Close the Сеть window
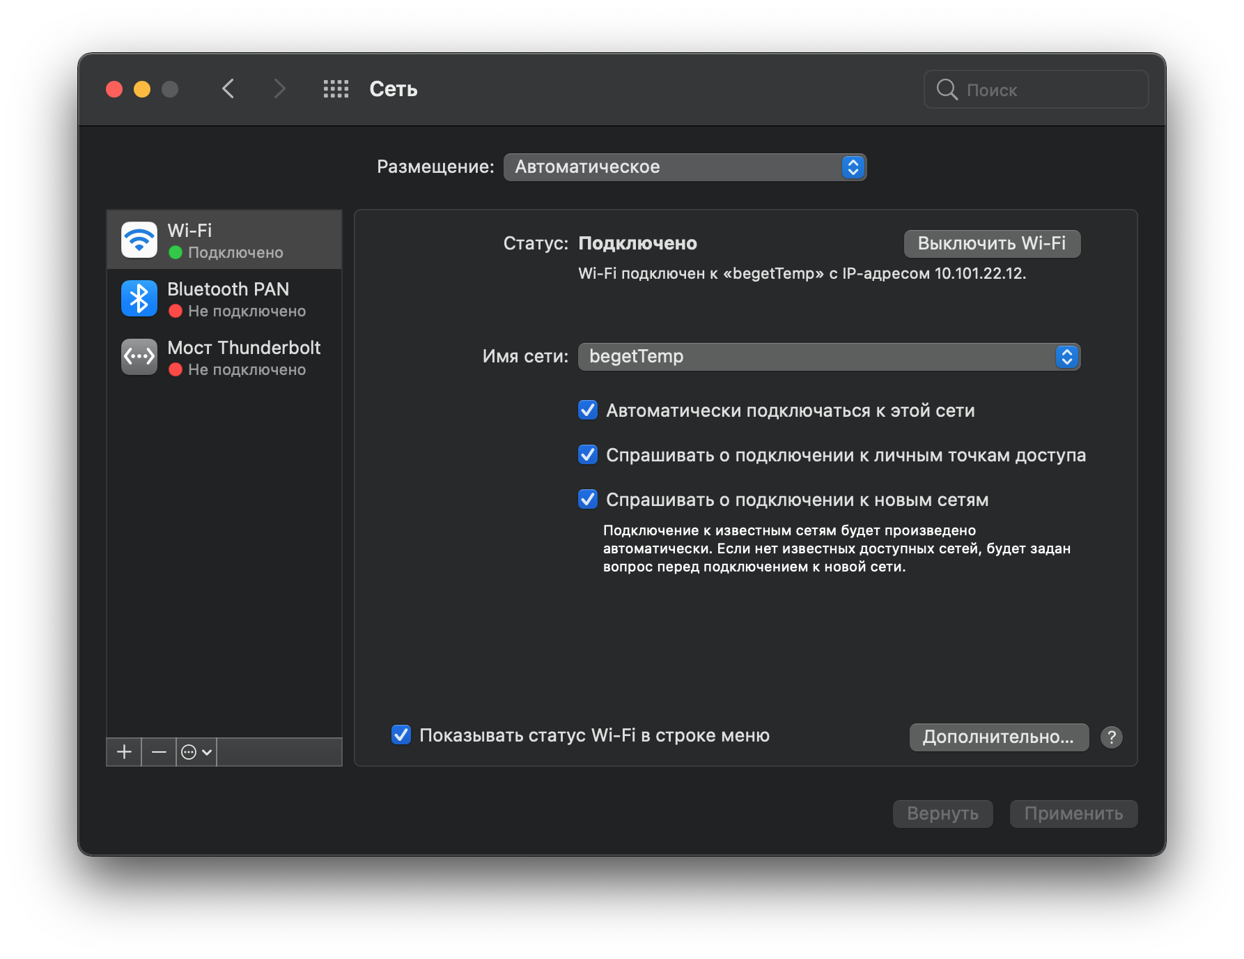Screen dimensions: 1244x959 [x=114, y=89]
